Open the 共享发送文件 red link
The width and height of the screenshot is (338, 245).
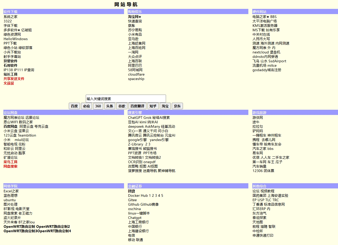(x=14, y=79)
